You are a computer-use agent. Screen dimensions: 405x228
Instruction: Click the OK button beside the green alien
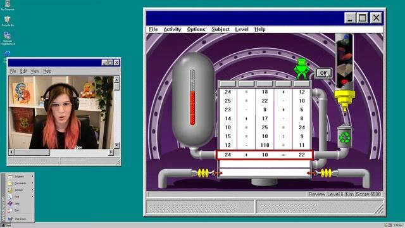(x=323, y=73)
